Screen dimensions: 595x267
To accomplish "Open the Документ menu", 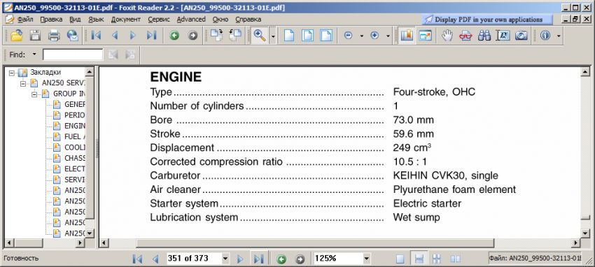I will pos(126,19).
